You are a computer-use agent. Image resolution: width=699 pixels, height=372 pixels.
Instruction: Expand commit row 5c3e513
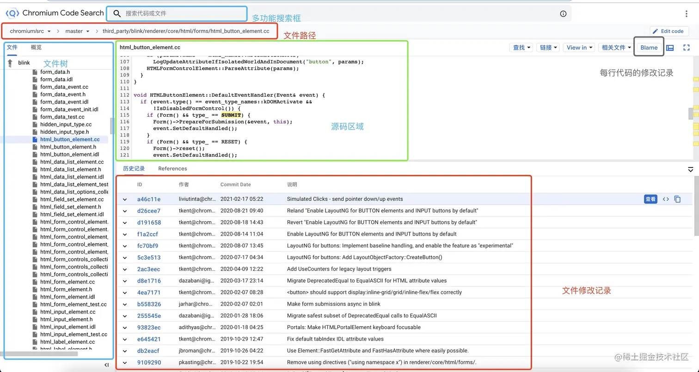(x=124, y=258)
